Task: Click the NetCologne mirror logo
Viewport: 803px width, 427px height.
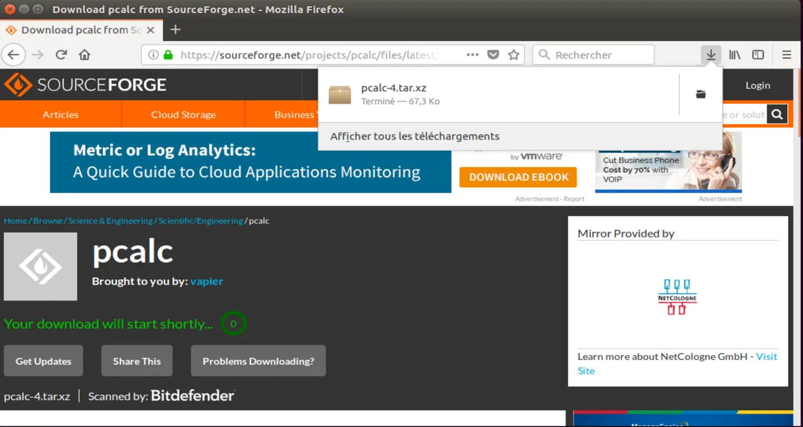Action: coord(678,297)
